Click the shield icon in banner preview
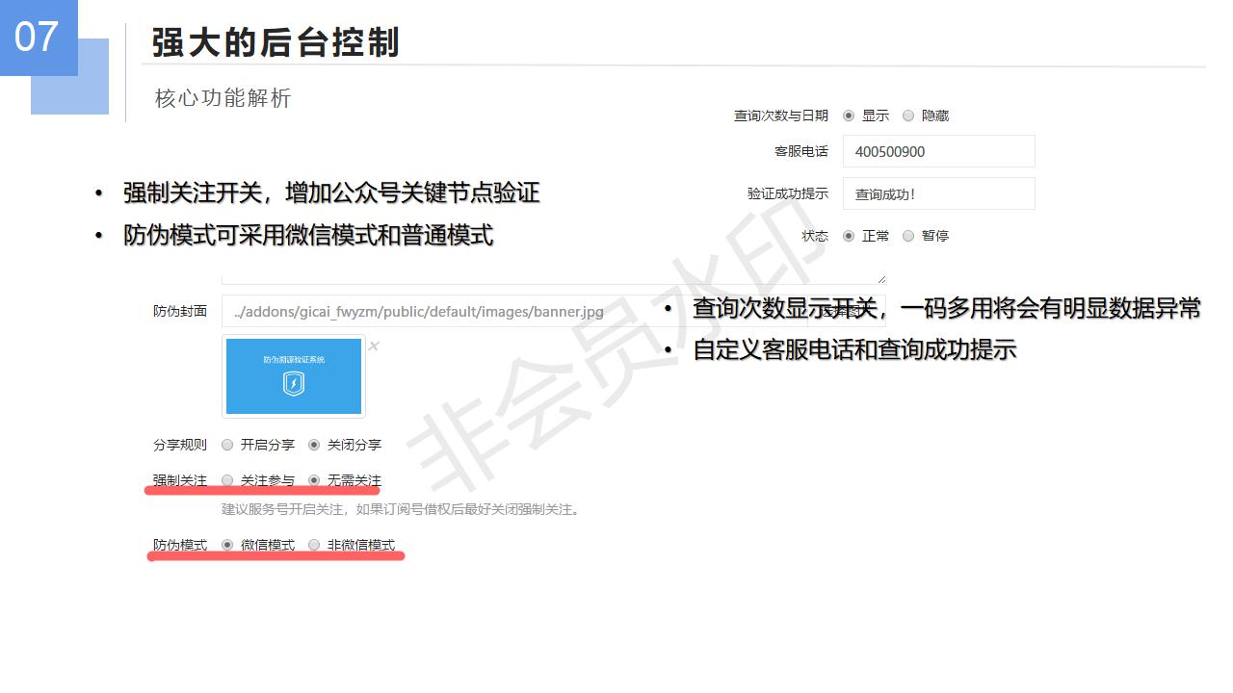 tap(294, 385)
